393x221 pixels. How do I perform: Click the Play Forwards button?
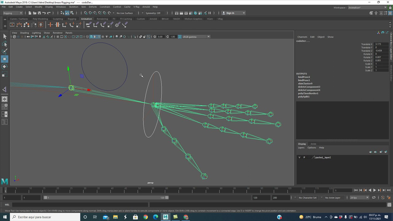(x=374, y=190)
